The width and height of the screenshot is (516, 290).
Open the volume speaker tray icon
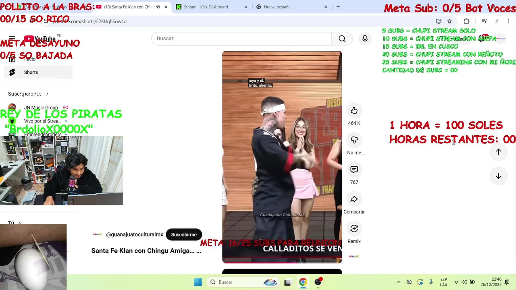464,282
